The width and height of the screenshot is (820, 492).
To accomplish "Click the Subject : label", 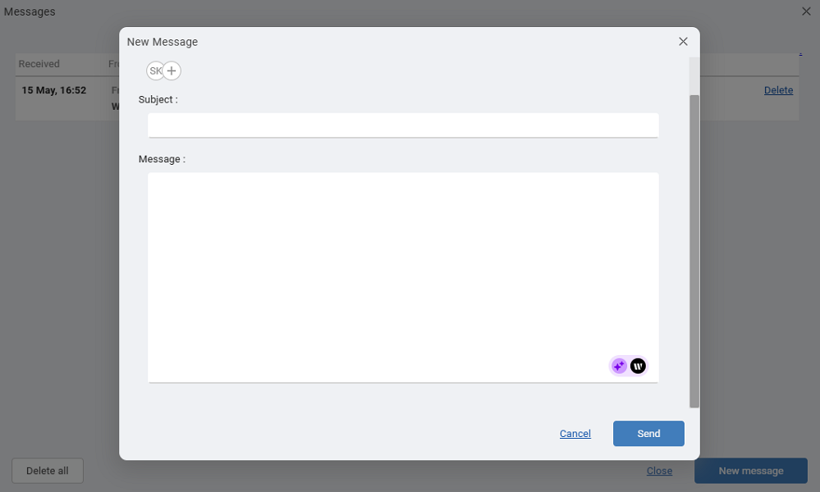I will point(158,99).
